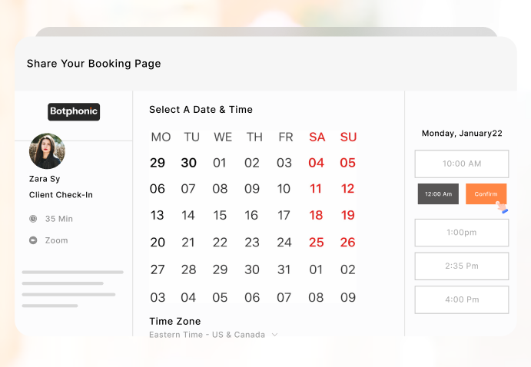The image size is (531, 367).
Task: Select date 23 in the calendar
Action: 252,242
